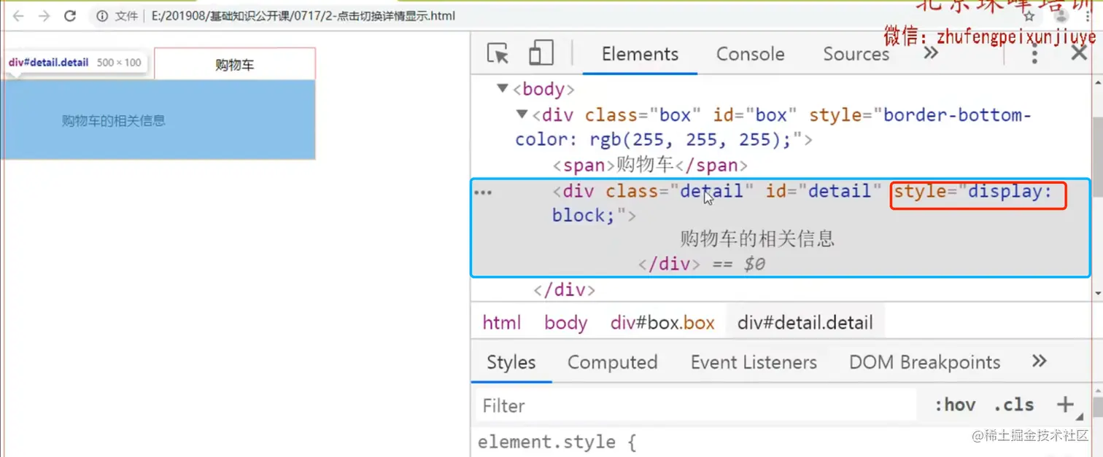Focus the address bar URL
The image size is (1103, 457).
(x=303, y=15)
